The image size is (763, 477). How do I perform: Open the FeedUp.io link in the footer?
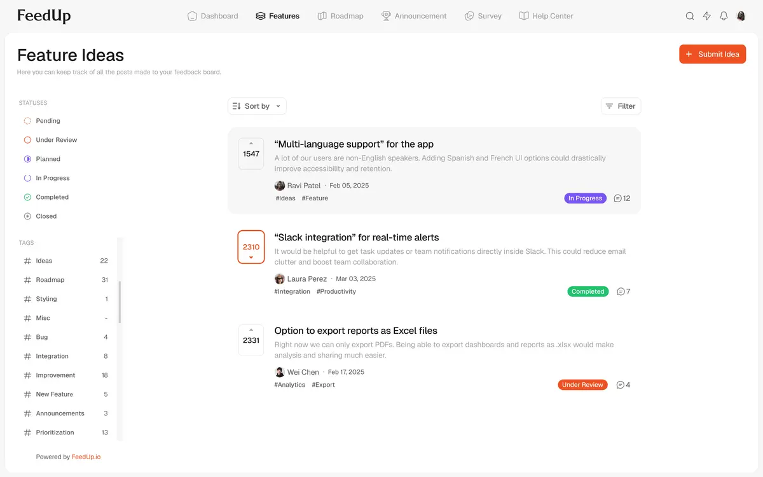pos(86,456)
